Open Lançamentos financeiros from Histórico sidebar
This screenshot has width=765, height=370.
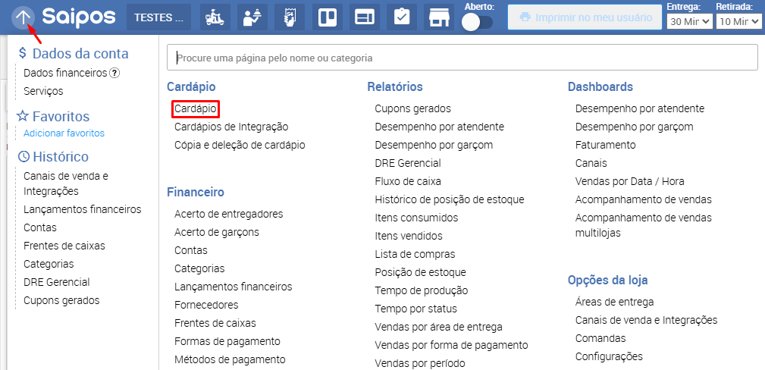coord(83,209)
